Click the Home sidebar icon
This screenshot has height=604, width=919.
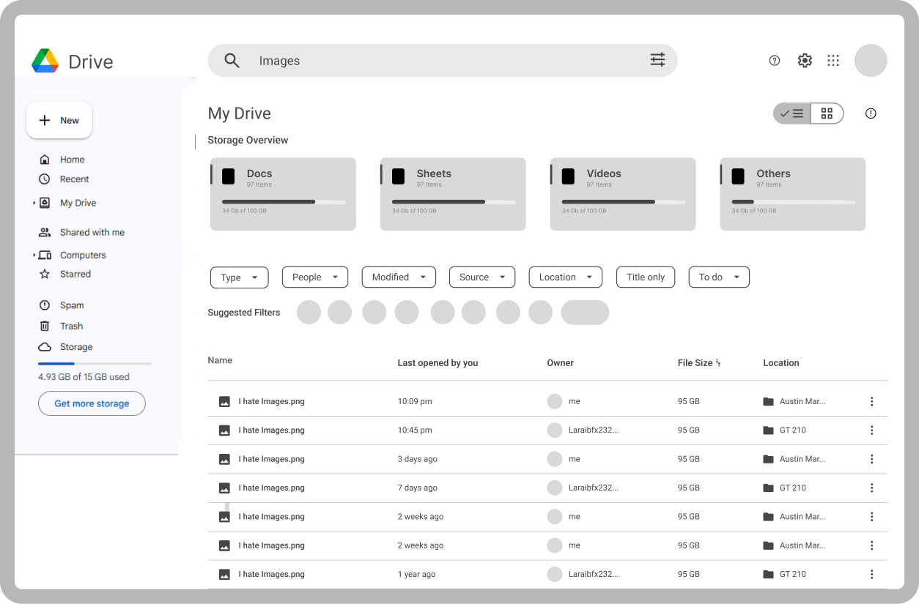pos(45,160)
